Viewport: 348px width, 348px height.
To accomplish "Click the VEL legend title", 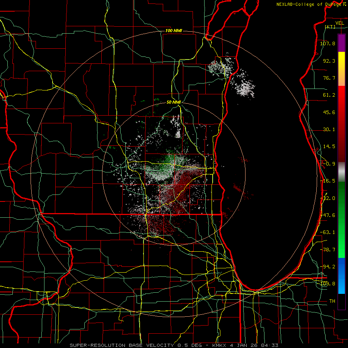I will click(339, 23).
